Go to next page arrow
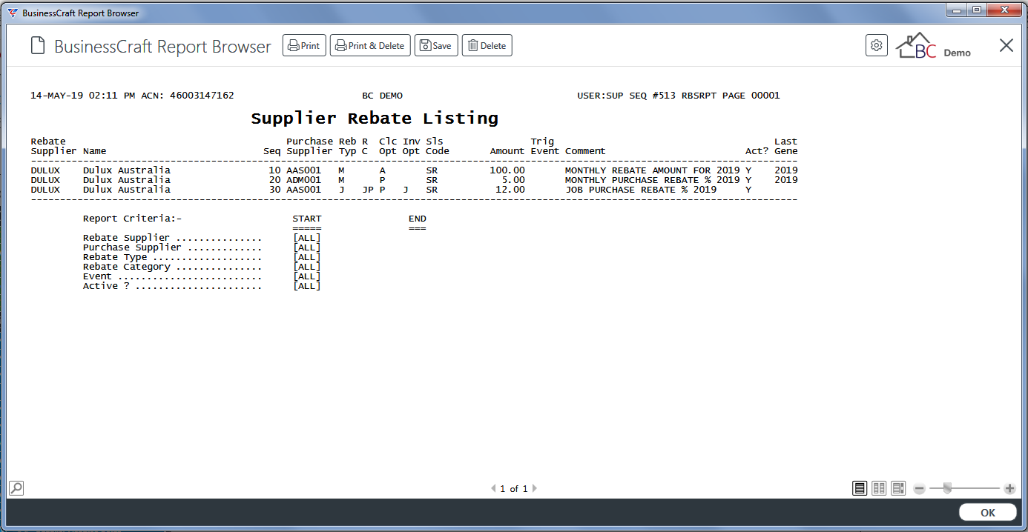Image resolution: width=1028 pixels, height=532 pixels. pos(535,488)
